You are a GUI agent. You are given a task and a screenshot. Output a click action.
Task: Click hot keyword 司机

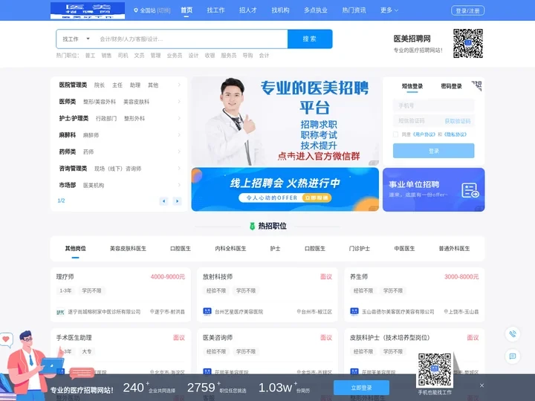tap(123, 55)
